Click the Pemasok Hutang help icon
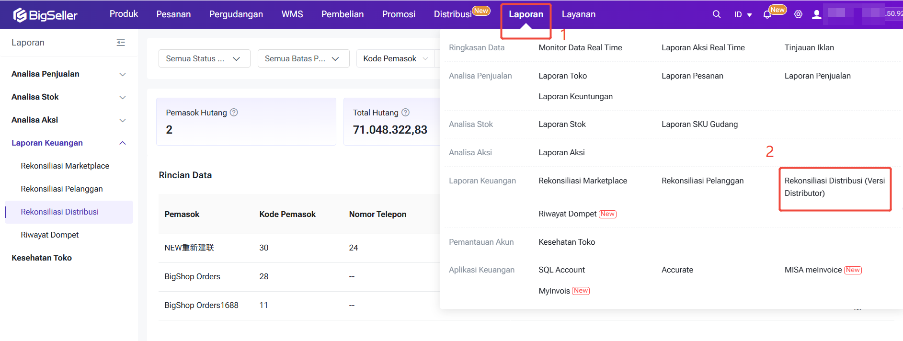The width and height of the screenshot is (903, 341). tap(234, 113)
